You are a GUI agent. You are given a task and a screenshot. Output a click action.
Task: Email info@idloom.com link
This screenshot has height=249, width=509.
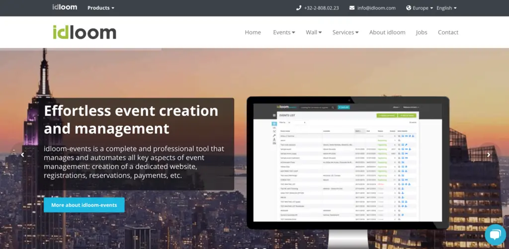(376, 8)
